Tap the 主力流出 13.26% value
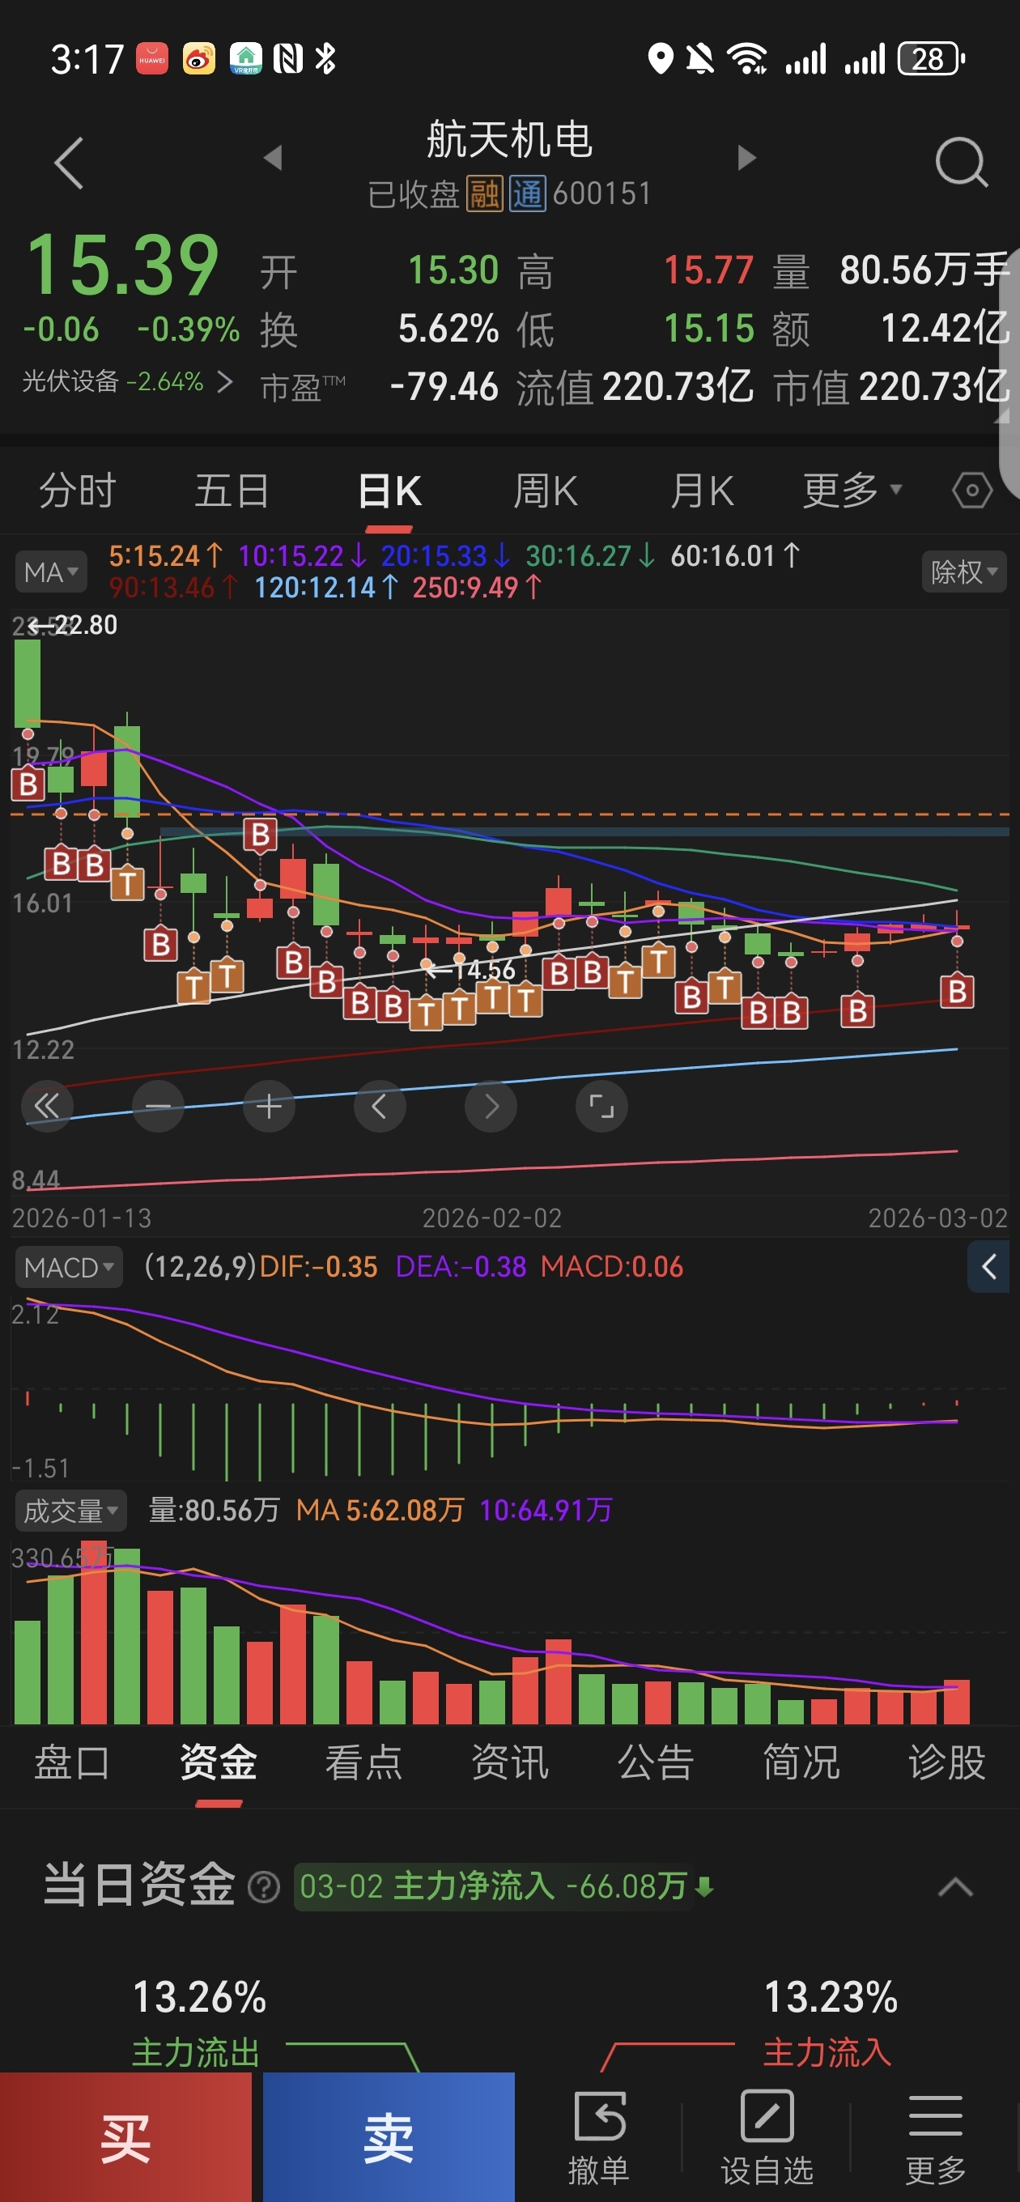Screen dimensions: 1020x2202 199,1998
